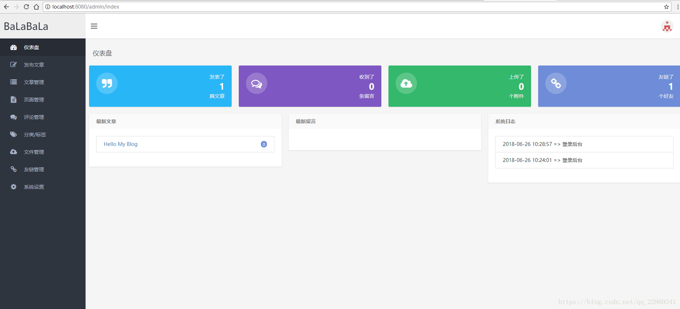Go to 文章管理 in the sidebar
The height and width of the screenshot is (309, 680).
(43, 82)
